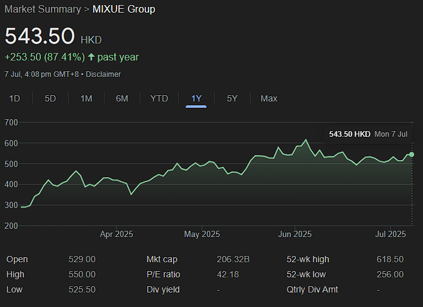
Task: Show YTD price chart
Action: click(159, 98)
